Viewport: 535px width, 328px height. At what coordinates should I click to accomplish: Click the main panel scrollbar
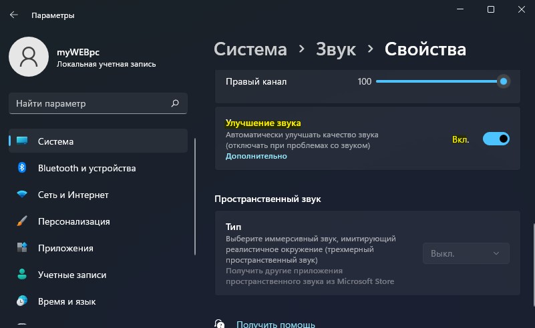click(x=534, y=265)
